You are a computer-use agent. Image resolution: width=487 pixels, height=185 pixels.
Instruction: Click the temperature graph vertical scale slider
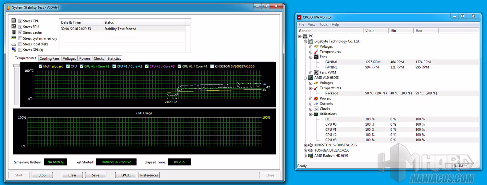16,66
